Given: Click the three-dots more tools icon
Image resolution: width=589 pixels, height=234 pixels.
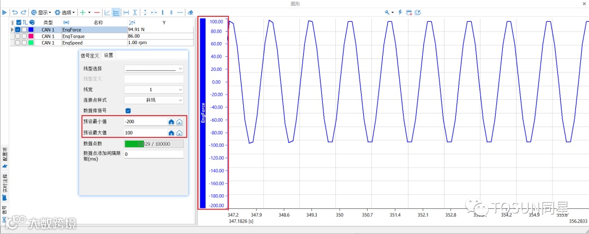Looking at the screenshot, I should [x=180, y=13].
